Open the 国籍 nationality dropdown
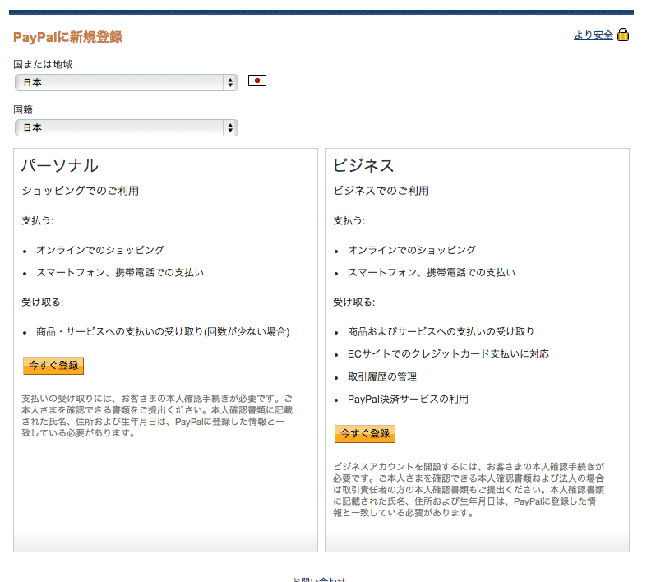The height and width of the screenshot is (582, 656). 127,127
